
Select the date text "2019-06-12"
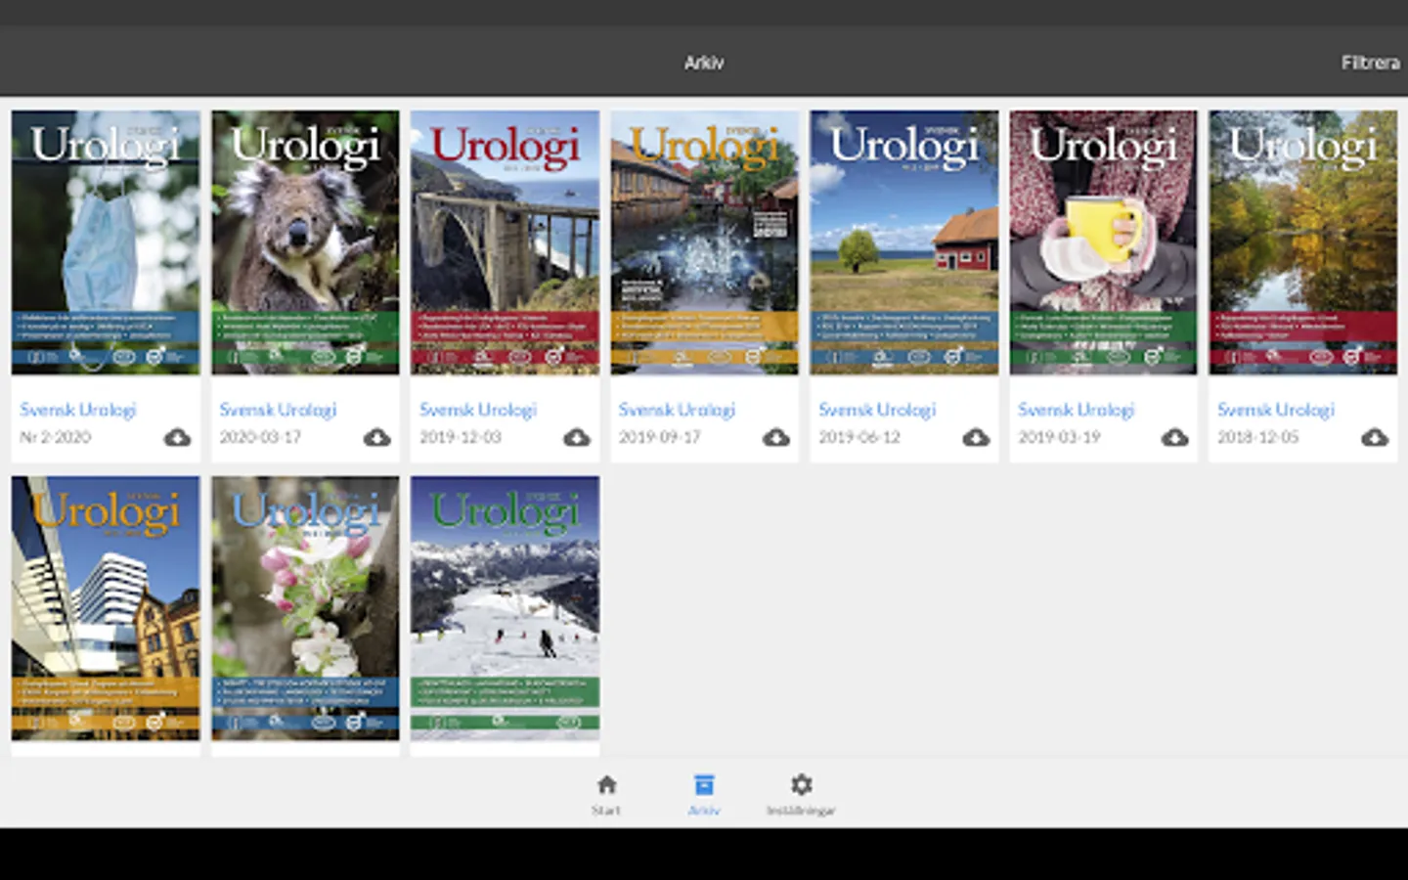tap(859, 437)
